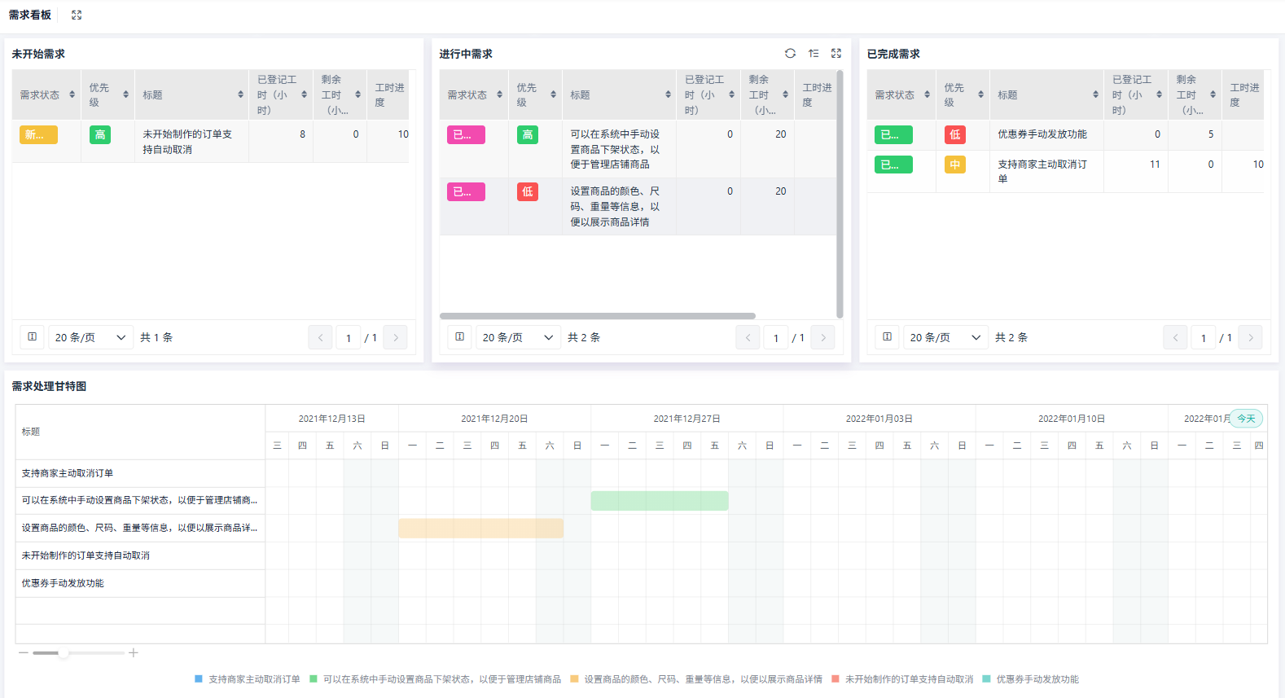Sort 进行中需求 table by 标题
The width and height of the screenshot is (1285, 698).
[668, 94]
